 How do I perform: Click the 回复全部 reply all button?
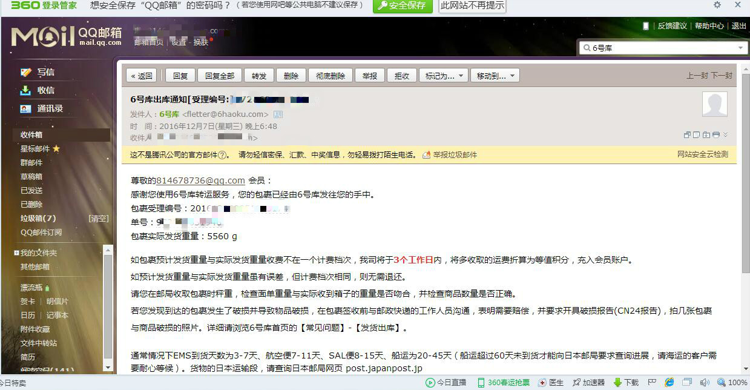tap(220, 76)
